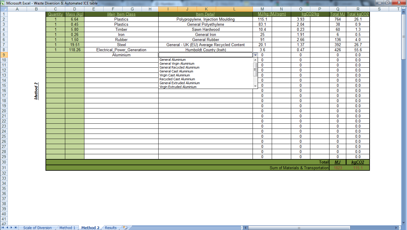
Task: Click the Excel icon in title bar
Action: [x=3, y=3]
